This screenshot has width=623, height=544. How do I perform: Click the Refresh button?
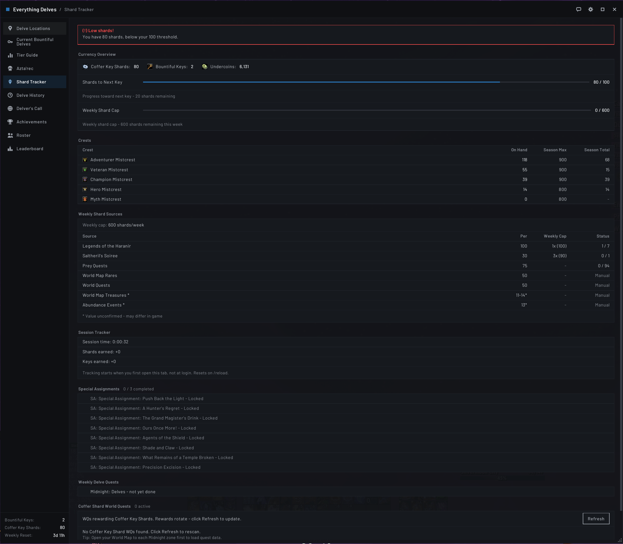click(596, 519)
